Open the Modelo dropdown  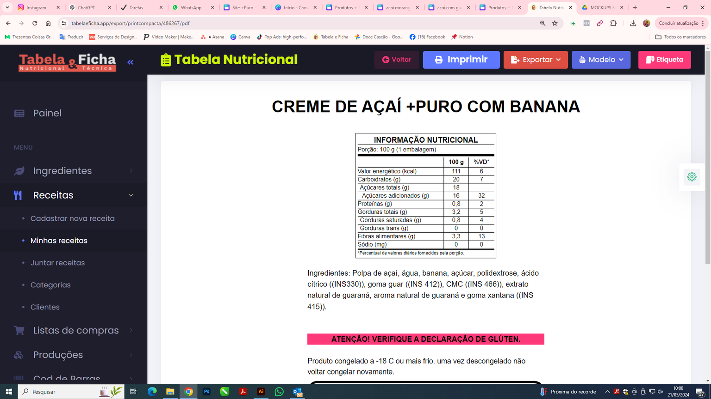click(x=601, y=60)
